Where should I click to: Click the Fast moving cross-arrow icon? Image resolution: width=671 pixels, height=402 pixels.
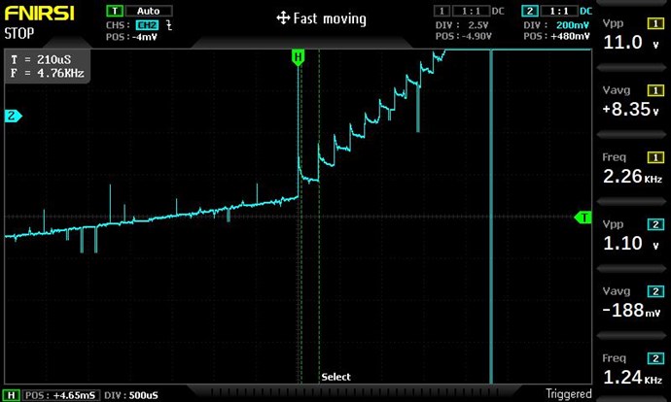(283, 18)
